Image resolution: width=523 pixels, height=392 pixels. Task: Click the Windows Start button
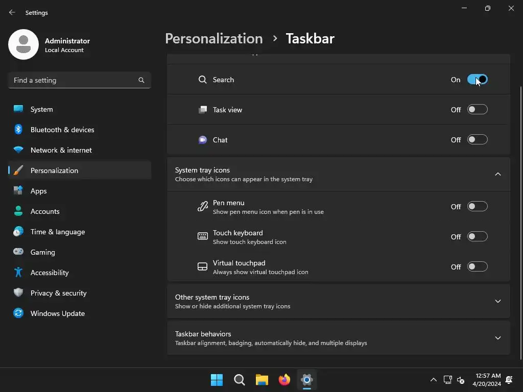[x=217, y=380]
